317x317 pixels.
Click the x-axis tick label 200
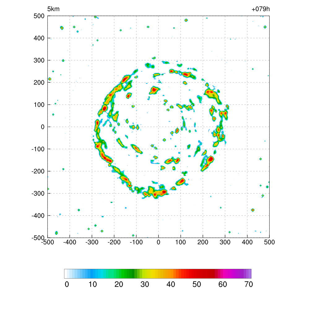pyautogui.click(x=203, y=242)
